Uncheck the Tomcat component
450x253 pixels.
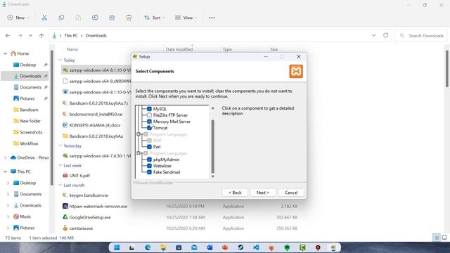(x=149, y=128)
